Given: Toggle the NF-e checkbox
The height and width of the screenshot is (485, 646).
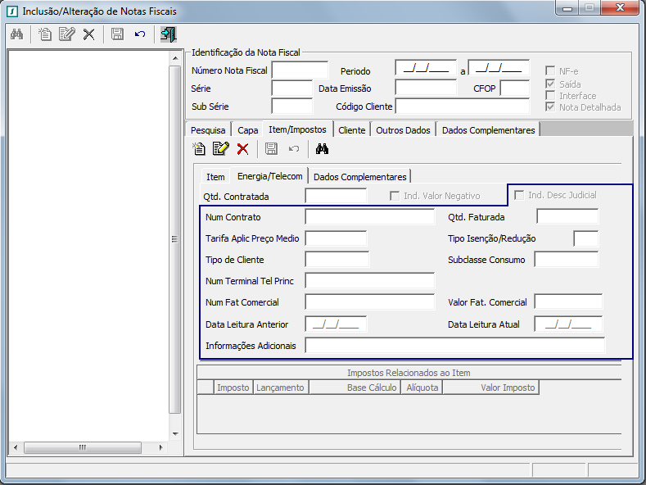Looking at the screenshot, I should (x=551, y=71).
